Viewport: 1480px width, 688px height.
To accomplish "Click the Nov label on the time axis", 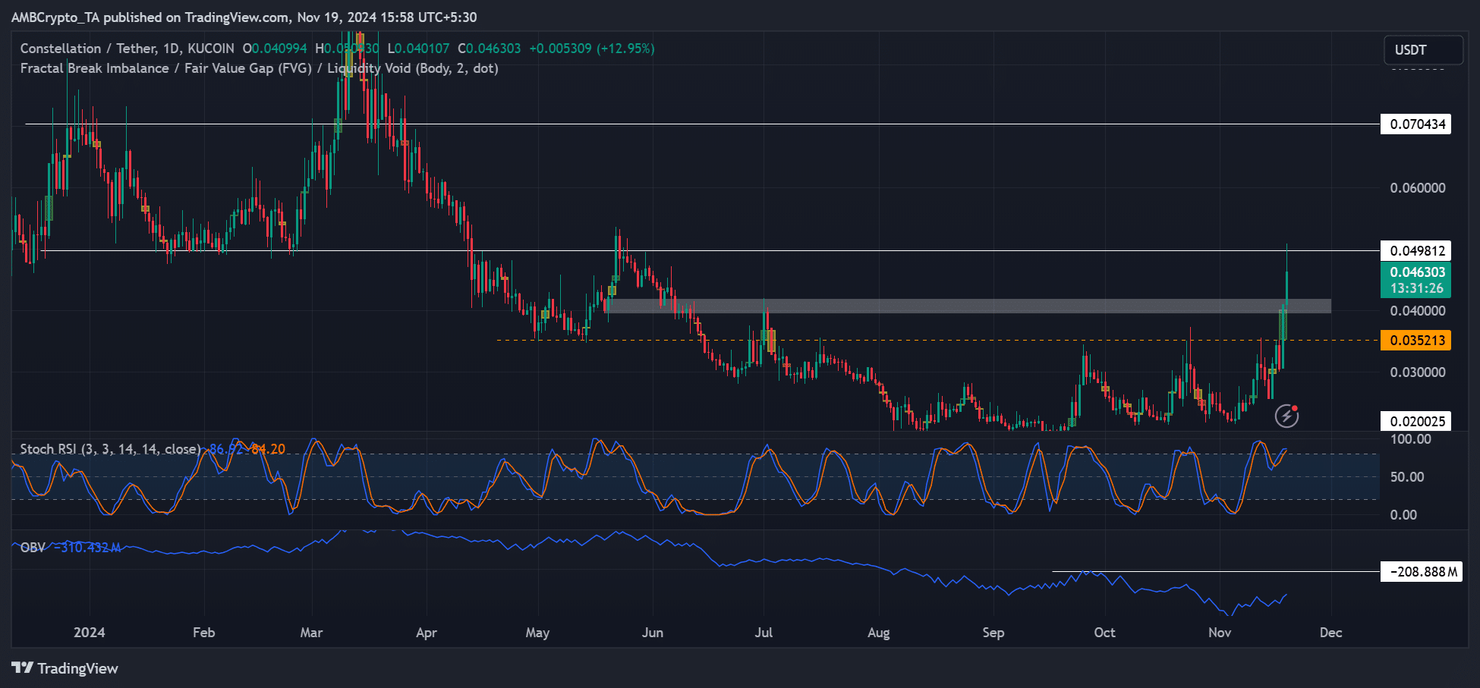I will tap(1220, 633).
